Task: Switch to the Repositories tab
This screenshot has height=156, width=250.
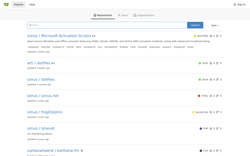Action: pyautogui.click(x=103, y=15)
